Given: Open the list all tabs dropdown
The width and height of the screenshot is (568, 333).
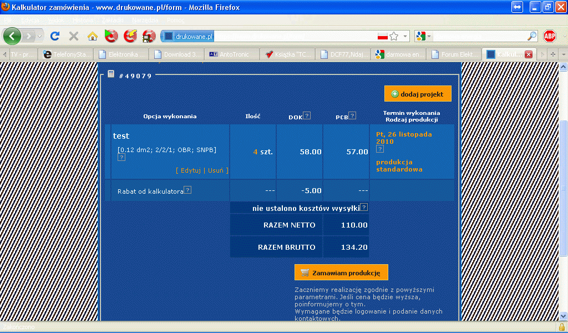Looking at the screenshot, I should pyautogui.click(x=563, y=54).
